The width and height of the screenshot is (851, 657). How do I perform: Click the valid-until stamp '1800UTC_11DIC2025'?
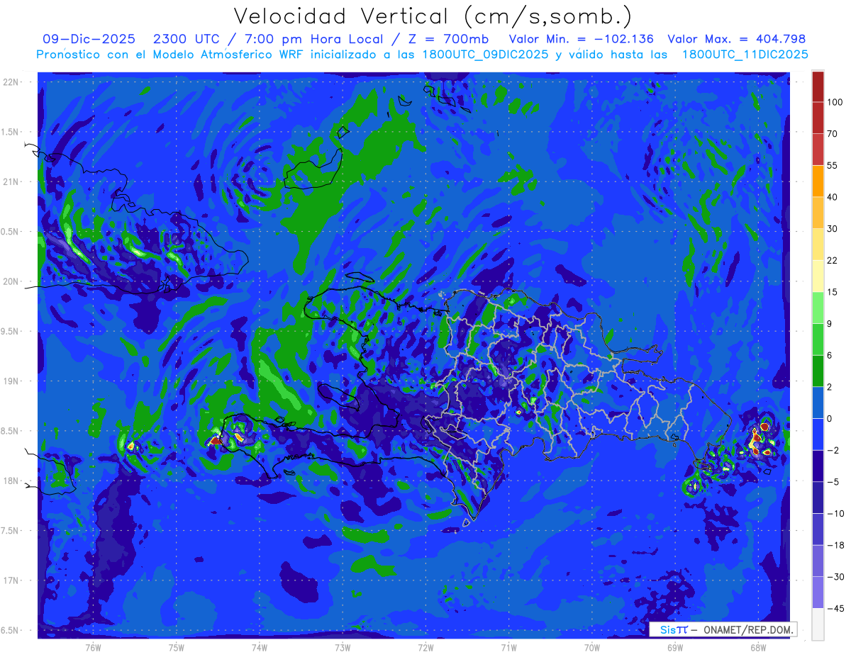tap(745, 54)
